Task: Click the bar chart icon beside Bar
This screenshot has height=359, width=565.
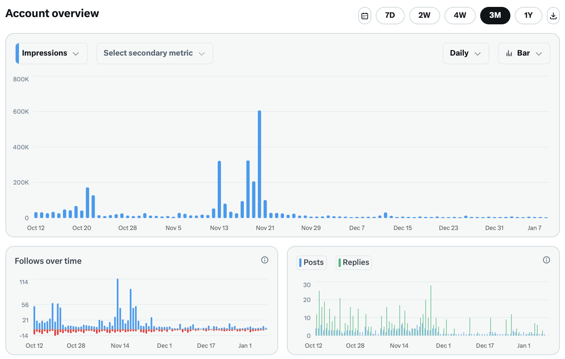Action: click(509, 53)
